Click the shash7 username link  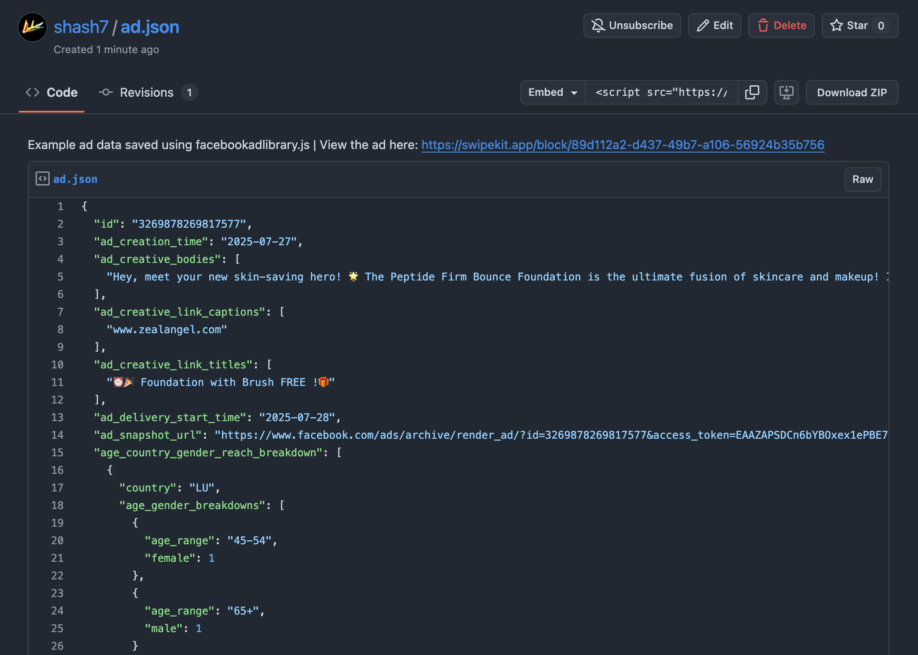point(81,27)
